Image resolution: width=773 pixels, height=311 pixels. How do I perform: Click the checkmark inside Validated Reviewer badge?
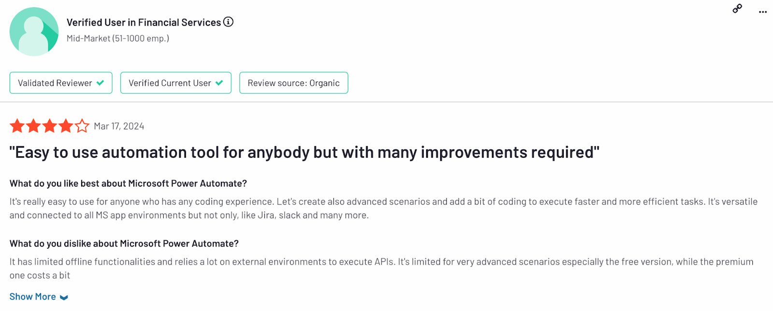tap(100, 82)
